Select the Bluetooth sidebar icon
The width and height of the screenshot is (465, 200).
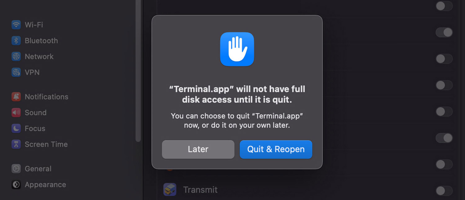[x=16, y=41]
